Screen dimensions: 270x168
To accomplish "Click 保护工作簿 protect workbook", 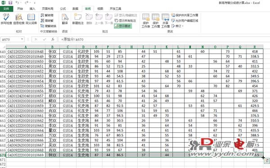I will (x=156, y=21).
